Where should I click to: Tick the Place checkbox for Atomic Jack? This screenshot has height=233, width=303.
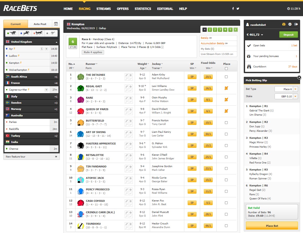226,180
